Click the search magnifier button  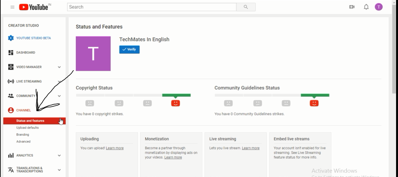pyautogui.click(x=246, y=7)
